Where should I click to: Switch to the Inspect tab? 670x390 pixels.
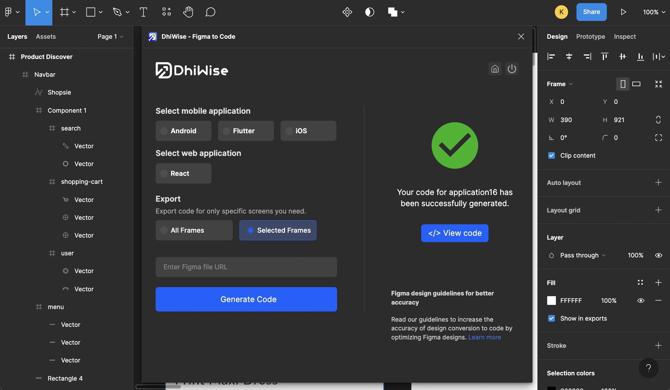coord(625,37)
